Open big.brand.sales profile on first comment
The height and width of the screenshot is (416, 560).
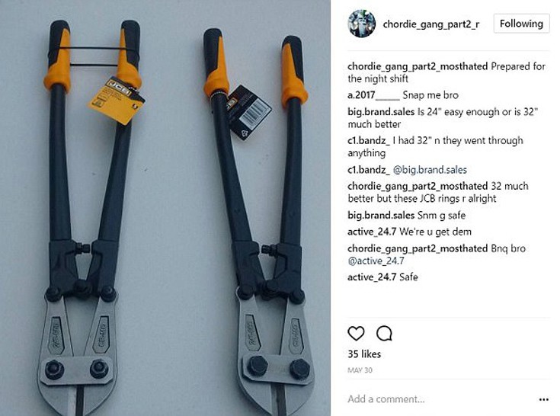pyautogui.click(x=381, y=112)
